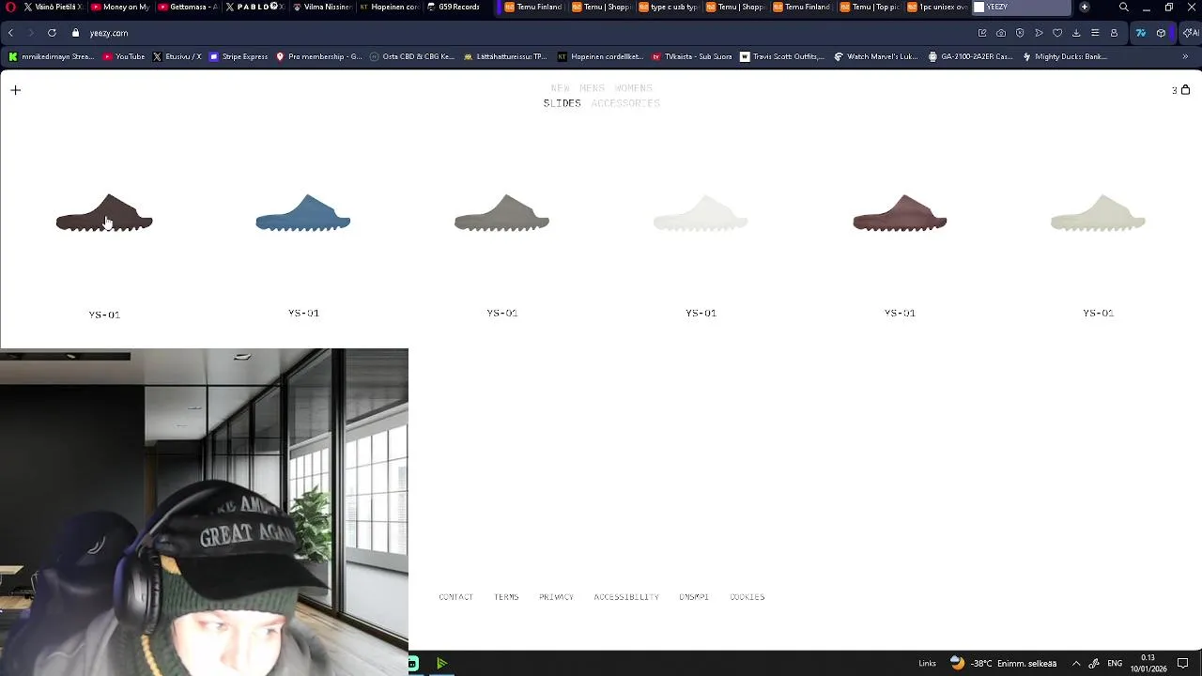
Task: Open the Pro membership bookmark
Action: pyautogui.click(x=318, y=56)
